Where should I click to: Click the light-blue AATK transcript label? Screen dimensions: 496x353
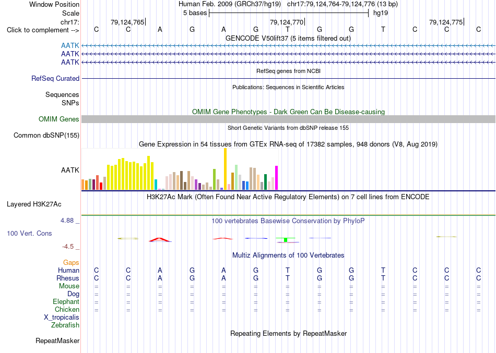(x=70, y=45)
